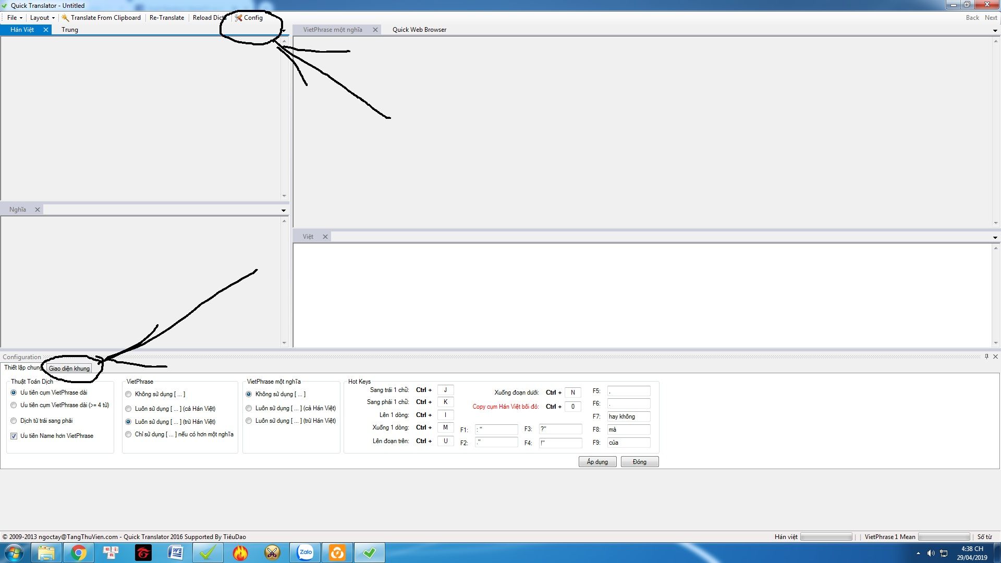Image resolution: width=1001 pixels, height=563 pixels.
Task: Close the Hán Việt tab
Action: 46,30
